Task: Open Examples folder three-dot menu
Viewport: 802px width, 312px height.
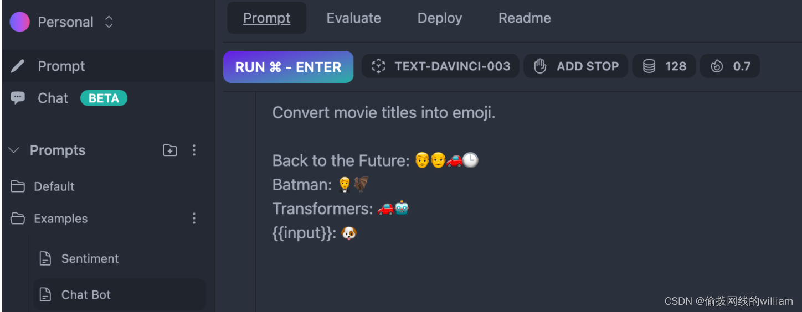Action: [x=194, y=219]
